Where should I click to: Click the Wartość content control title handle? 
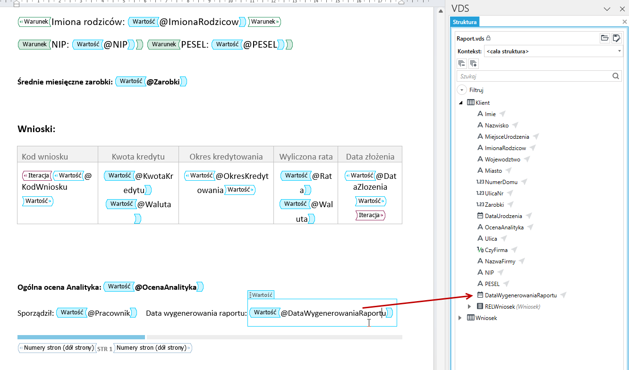coord(261,295)
